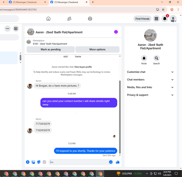Attach a photo file icon
182x177 pixels.
click(33, 162)
